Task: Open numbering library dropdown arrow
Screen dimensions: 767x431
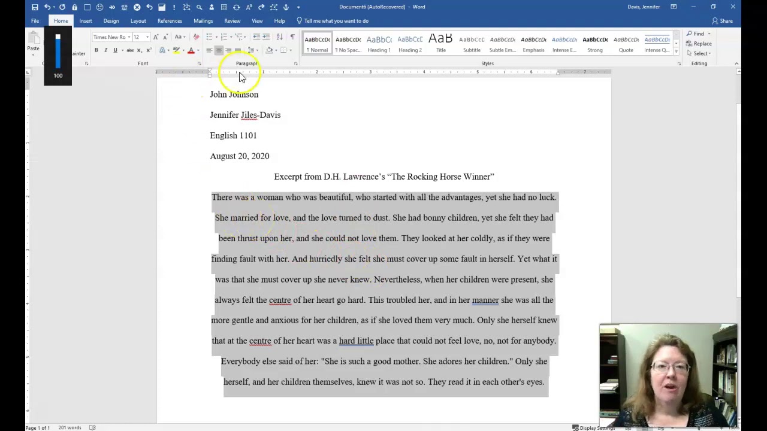Action: [x=231, y=37]
